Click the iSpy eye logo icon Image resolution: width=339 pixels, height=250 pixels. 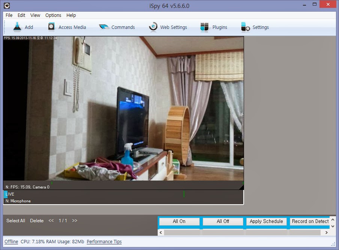(6, 6)
